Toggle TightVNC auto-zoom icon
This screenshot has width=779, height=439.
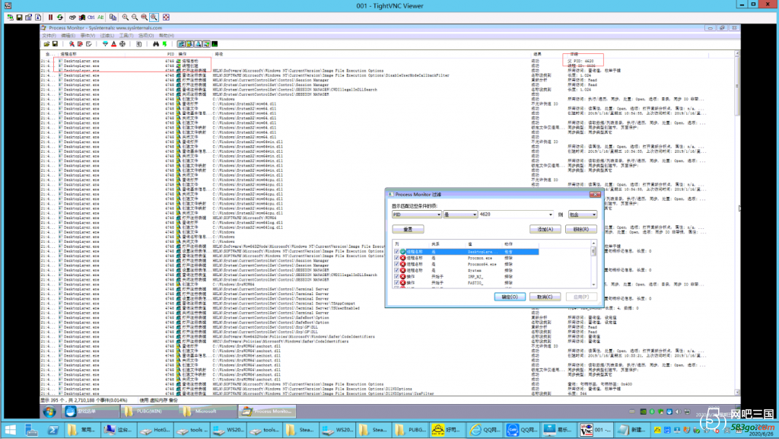point(154,17)
